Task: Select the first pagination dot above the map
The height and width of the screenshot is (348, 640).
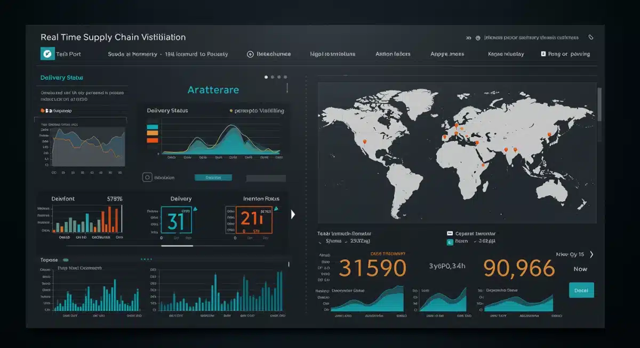Action: click(267, 76)
